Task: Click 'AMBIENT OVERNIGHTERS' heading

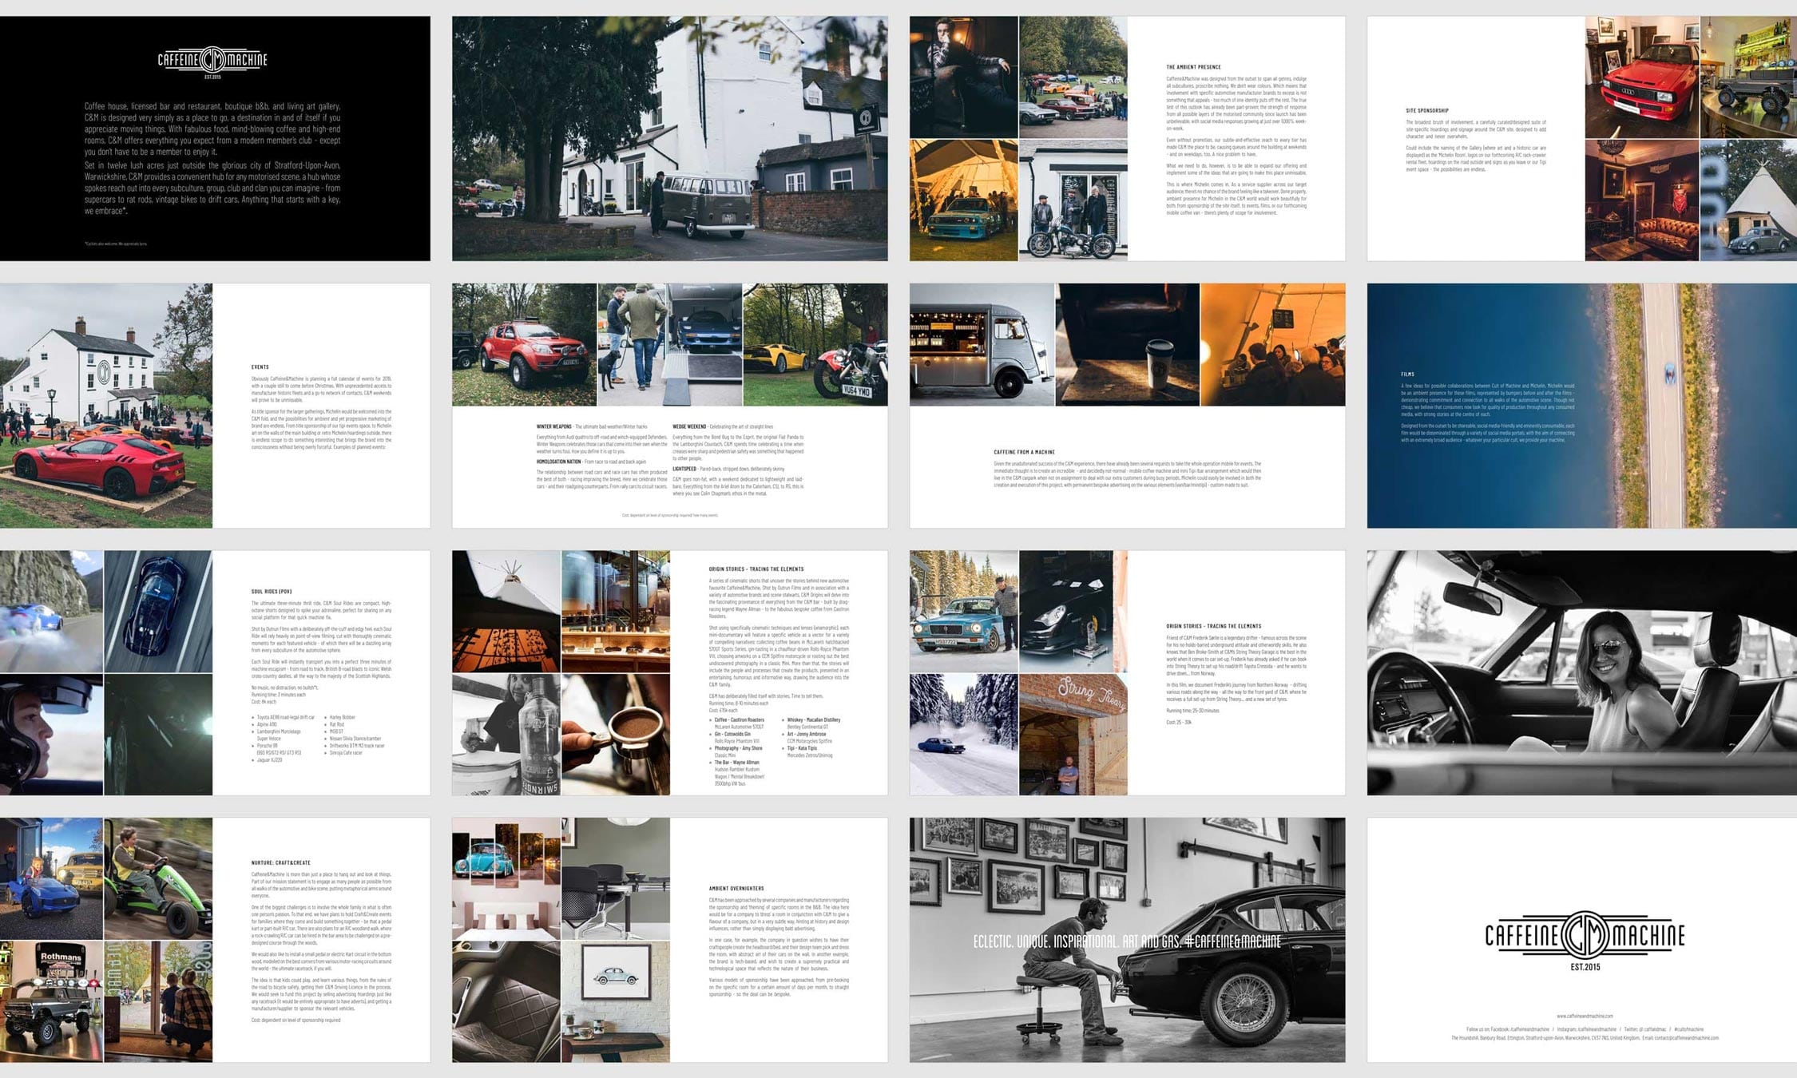Action: point(736,889)
